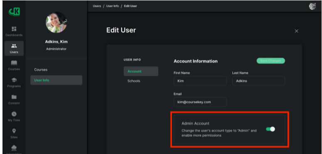
Task: Click Kim Adkins profile photo
Action: click(56, 22)
